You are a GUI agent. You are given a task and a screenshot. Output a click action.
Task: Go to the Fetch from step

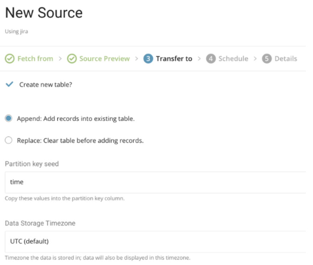(x=35, y=59)
